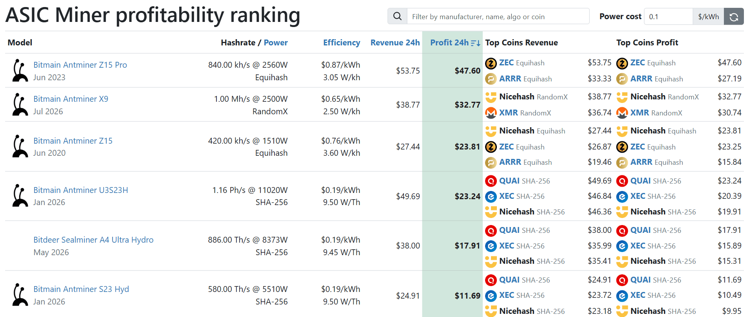Open the Bitmain Antminer U3S23H page
This screenshot has height=317, width=749.
(x=81, y=190)
